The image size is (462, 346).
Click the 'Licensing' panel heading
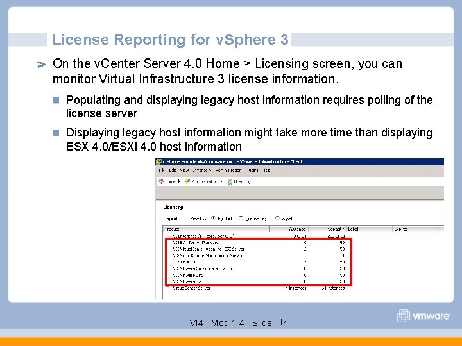click(173, 207)
